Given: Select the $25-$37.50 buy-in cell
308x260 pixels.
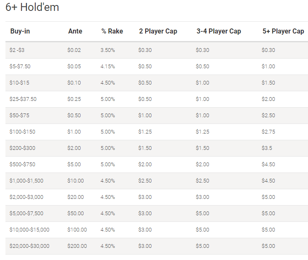Looking at the screenshot, I should [23, 99].
